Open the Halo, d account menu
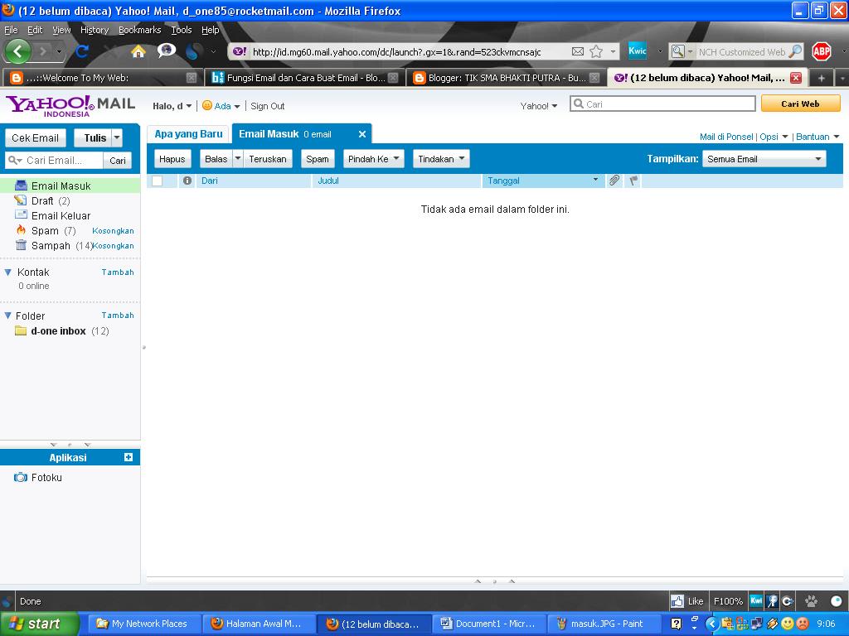 pyautogui.click(x=172, y=106)
